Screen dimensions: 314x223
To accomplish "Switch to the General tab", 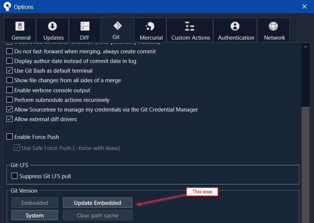I will coord(20,30).
